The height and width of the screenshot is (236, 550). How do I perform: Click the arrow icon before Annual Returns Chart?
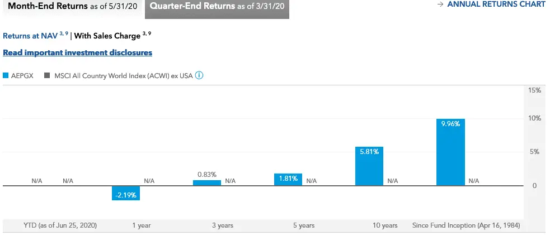[x=440, y=4]
